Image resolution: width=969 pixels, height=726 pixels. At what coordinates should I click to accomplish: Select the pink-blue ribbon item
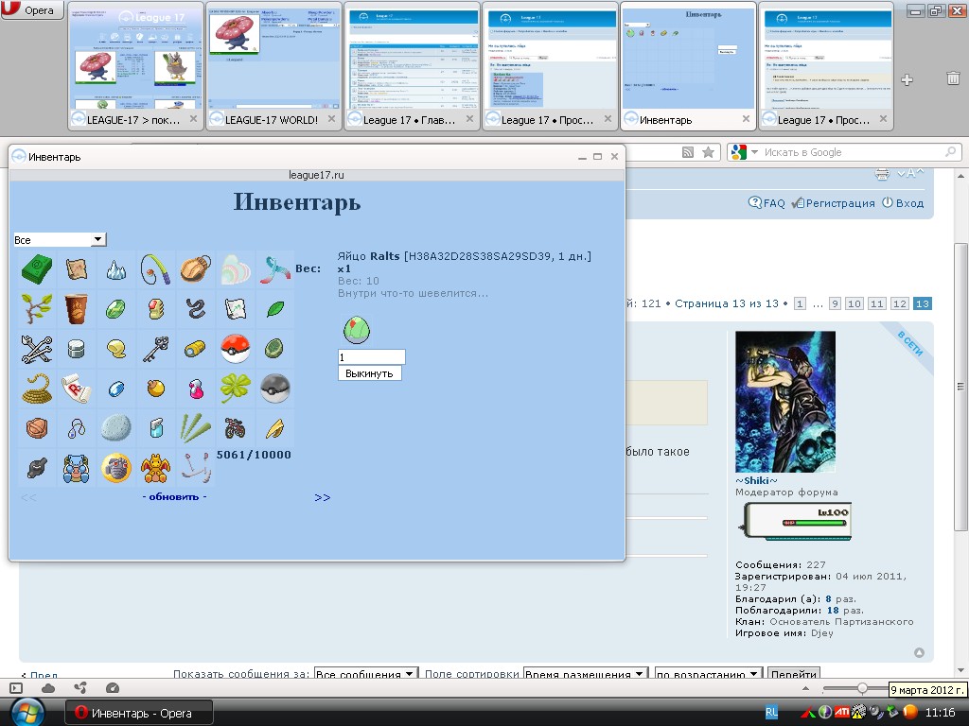point(275,269)
